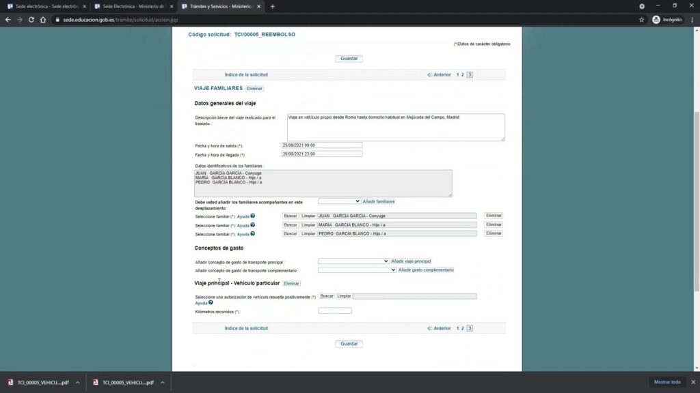Click the new tab plus icon
Screen dimensions: 700x393
coord(273,6)
